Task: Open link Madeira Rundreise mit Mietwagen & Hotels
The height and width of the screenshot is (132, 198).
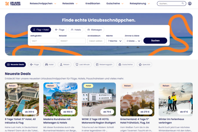Action: tap(57, 121)
